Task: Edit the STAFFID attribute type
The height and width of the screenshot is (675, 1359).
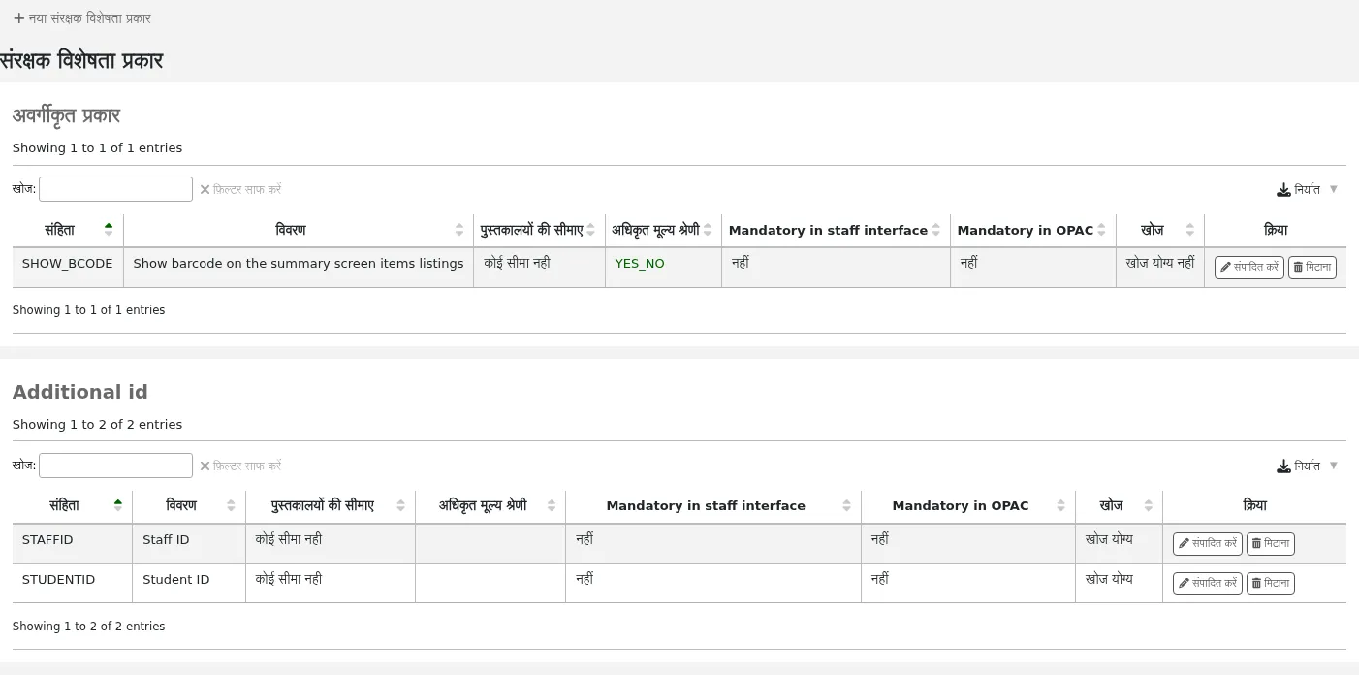Action: (1207, 544)
